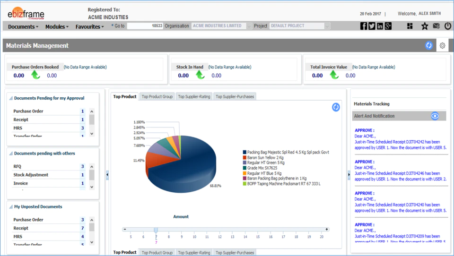This screenshot has height=256, width=454.
Task: Open the Organisation dropdown arrow
Action: click(249, 26)
